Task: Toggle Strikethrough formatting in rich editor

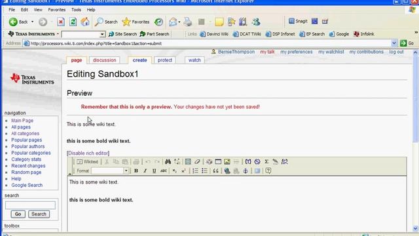Action: point(163,170)
